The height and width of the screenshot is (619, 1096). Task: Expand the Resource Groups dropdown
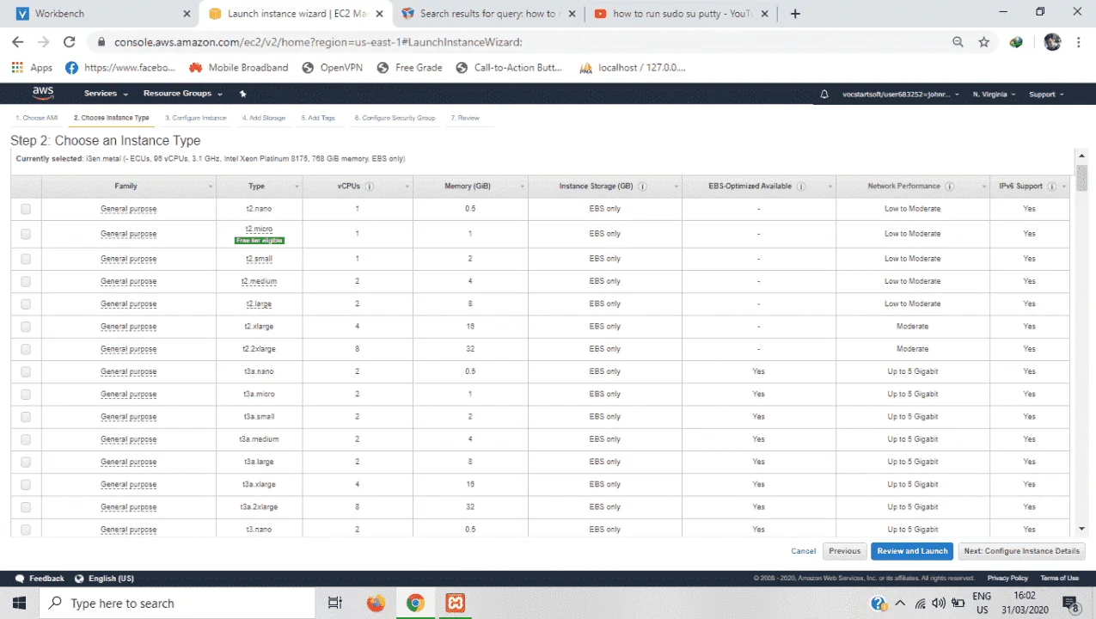pyautogui.click(x=182, y=94)
